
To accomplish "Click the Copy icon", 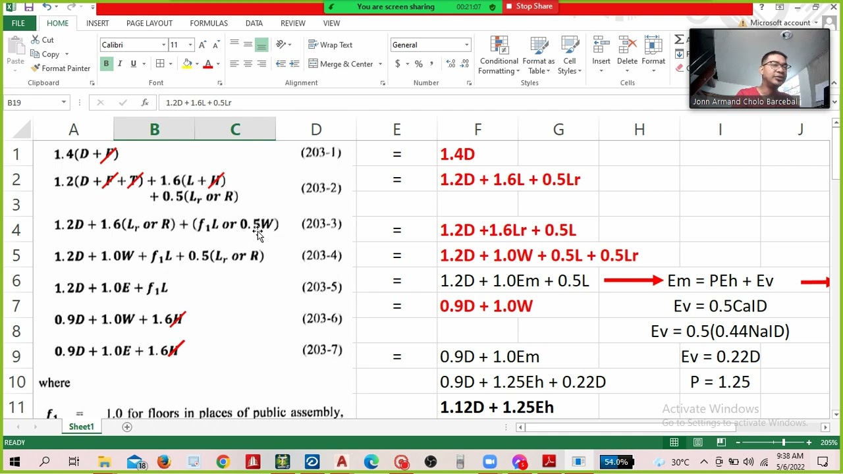I will (36, 54).
